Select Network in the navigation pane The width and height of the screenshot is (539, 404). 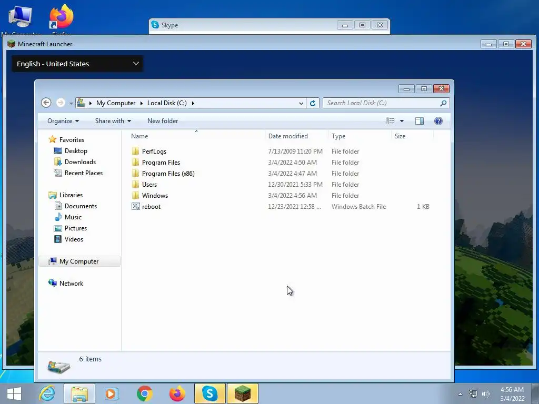point(71,283)
